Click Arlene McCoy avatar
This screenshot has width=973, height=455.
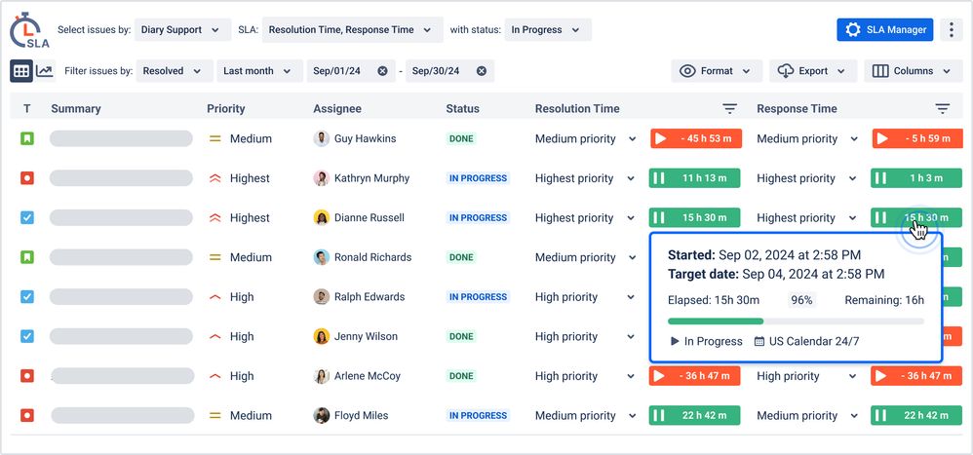pos(321,376)
